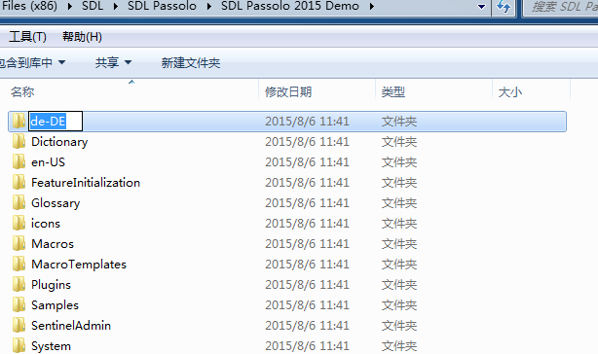Select the System folder name
Viewport: 598px width, 354px height.
(x=51, y=346)
